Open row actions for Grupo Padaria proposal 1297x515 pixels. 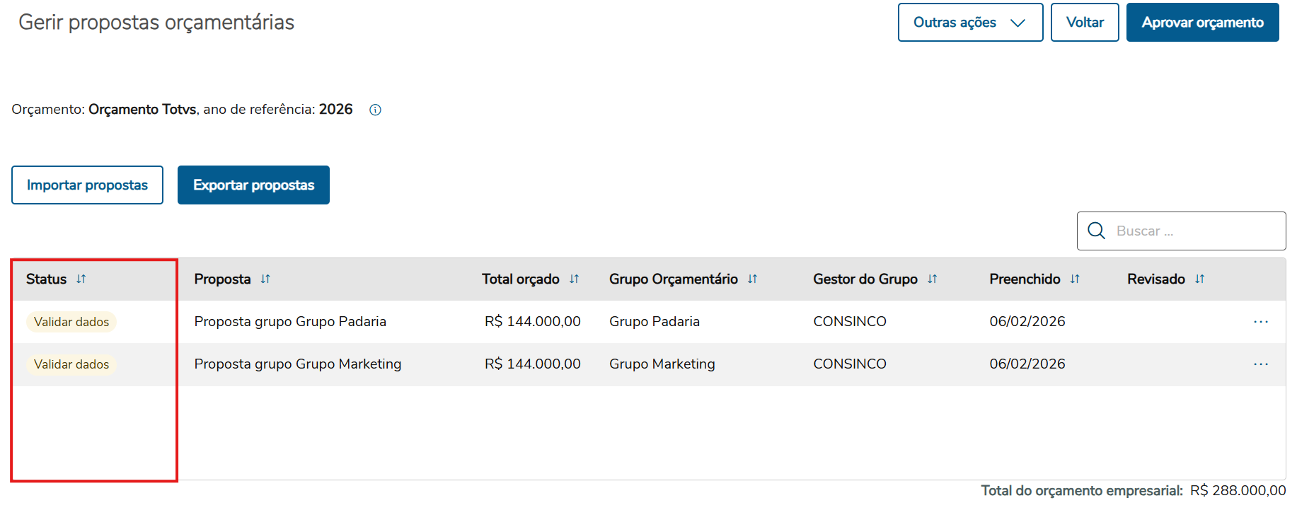[x=1260, y=322]
